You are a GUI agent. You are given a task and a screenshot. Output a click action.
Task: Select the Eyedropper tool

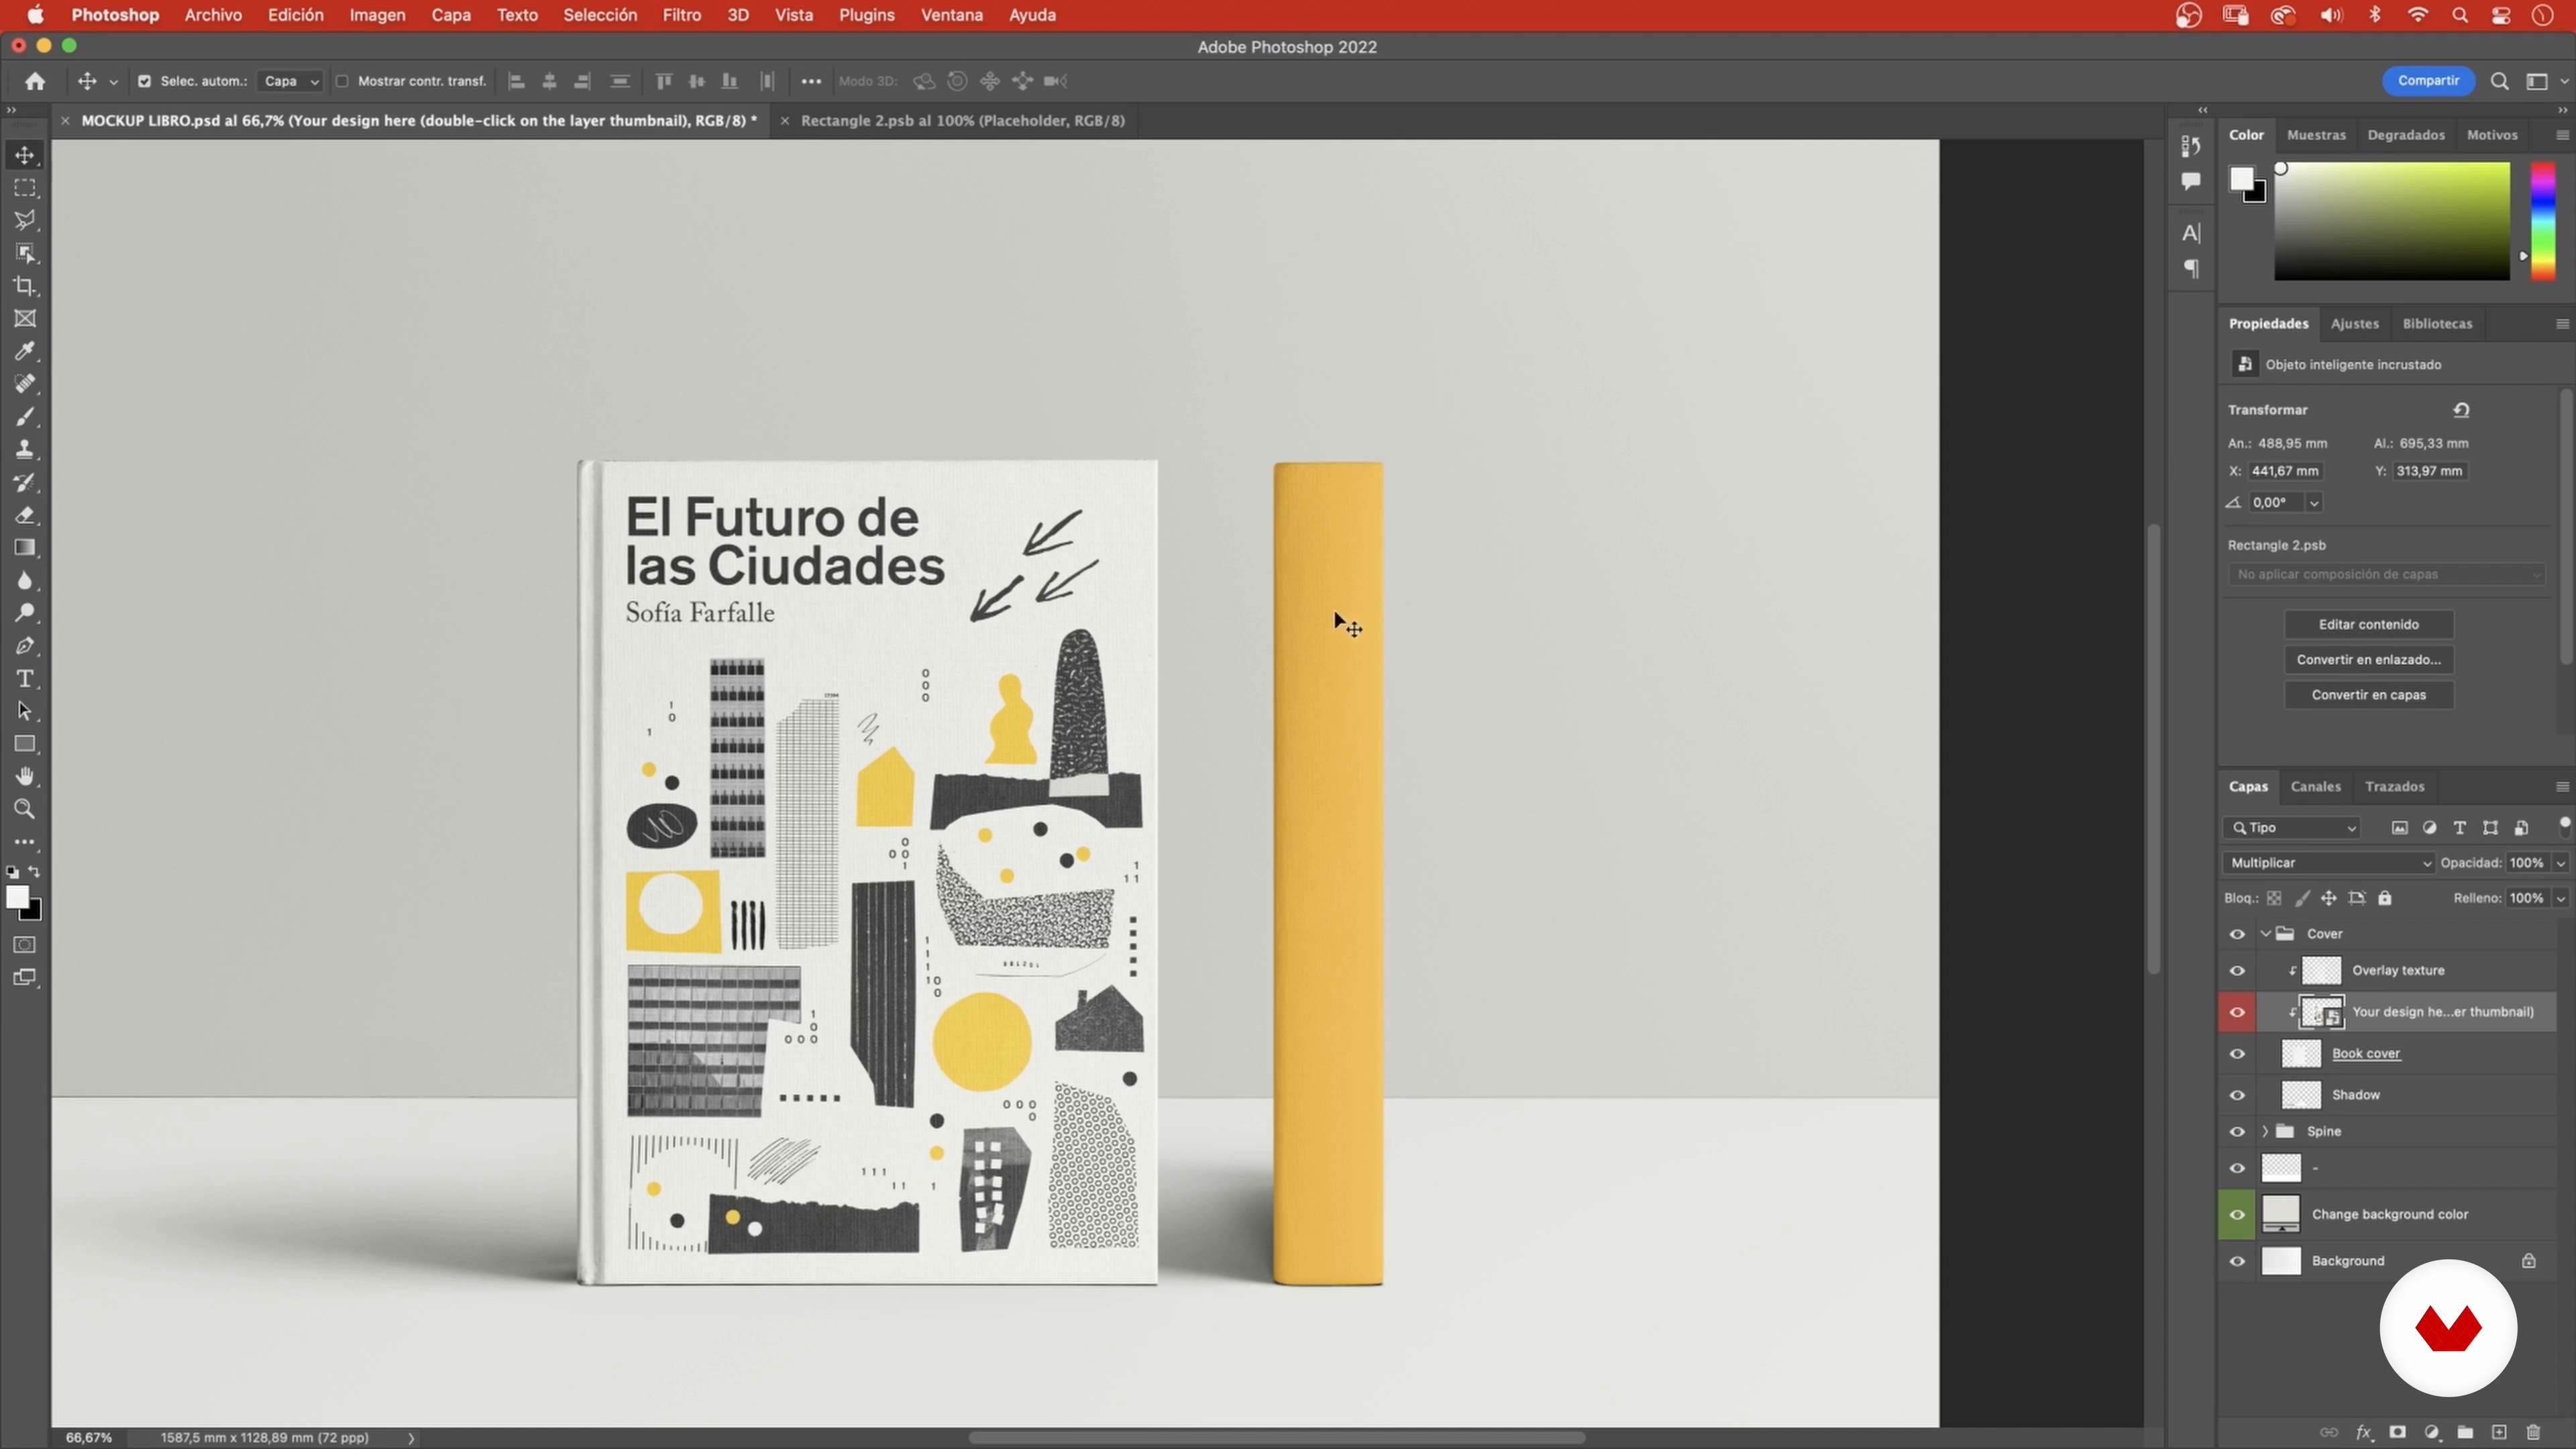point(25,351)
